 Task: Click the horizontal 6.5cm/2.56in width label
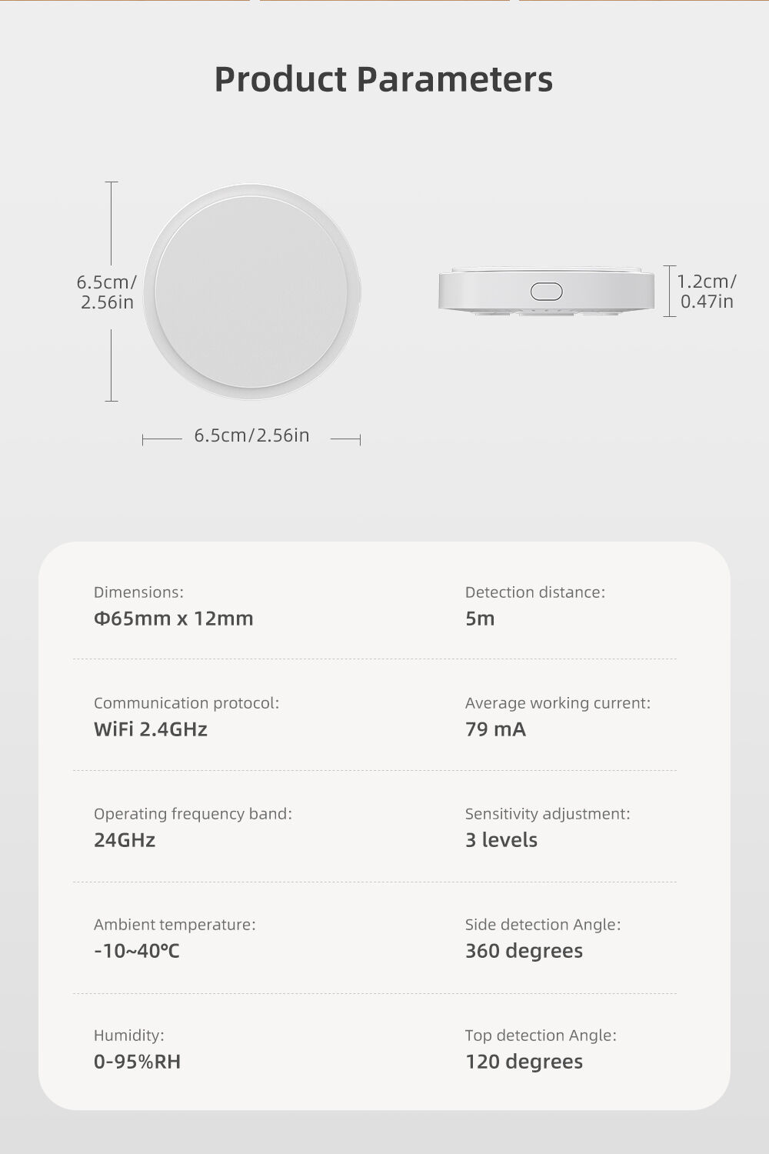click(x=251, y=435)
